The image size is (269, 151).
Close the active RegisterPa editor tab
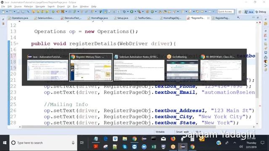point(208,18)
